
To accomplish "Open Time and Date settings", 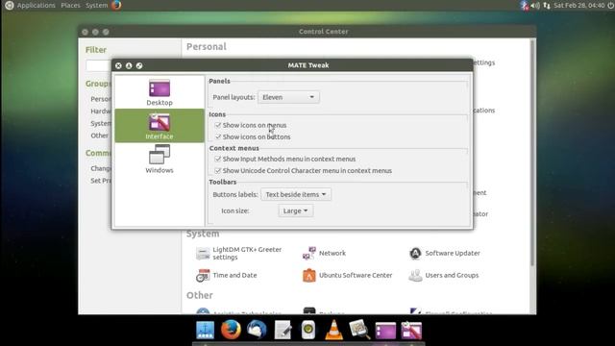I will (x=227, y=276).
